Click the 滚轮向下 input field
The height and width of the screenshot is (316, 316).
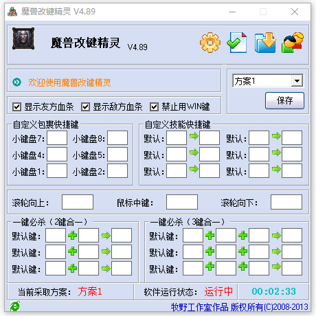pyautogui.click(x=286, y=202)
